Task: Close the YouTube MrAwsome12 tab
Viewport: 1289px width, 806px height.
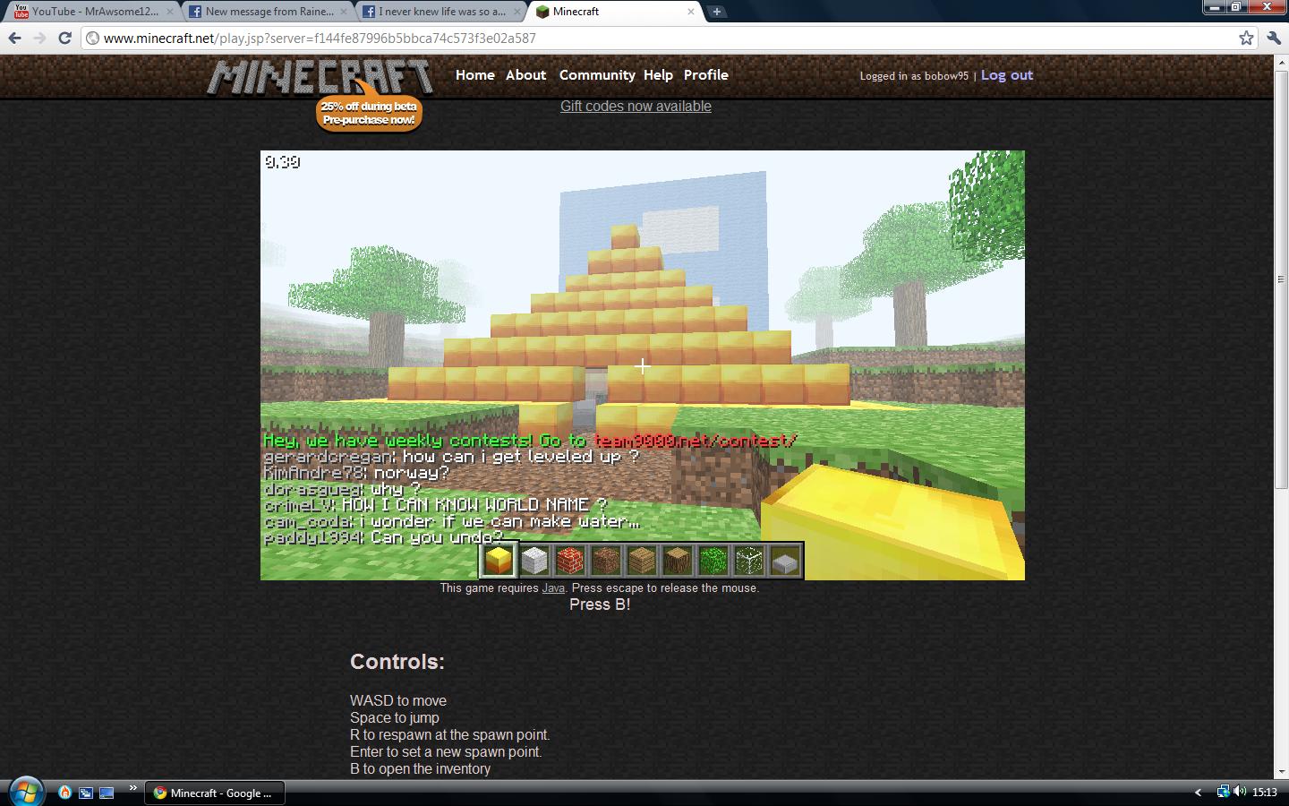Action: click(x=170, y=12)
